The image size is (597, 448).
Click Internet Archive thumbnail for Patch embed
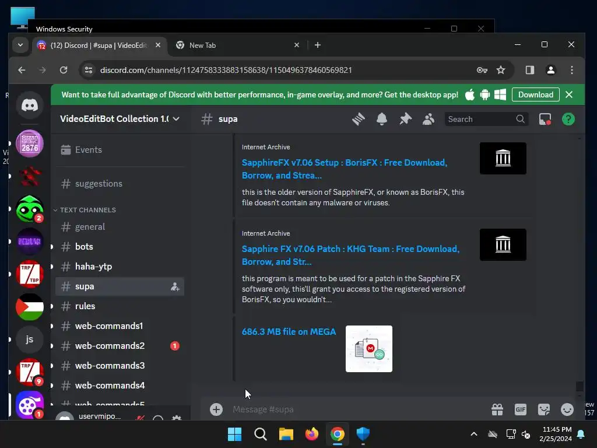[503, 244]
